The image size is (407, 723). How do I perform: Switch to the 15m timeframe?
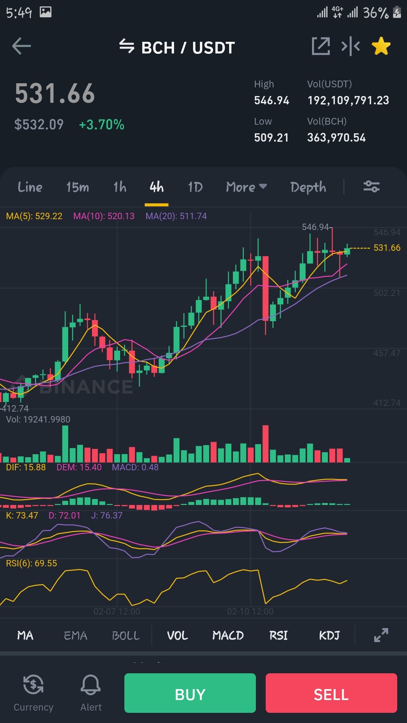78,187
